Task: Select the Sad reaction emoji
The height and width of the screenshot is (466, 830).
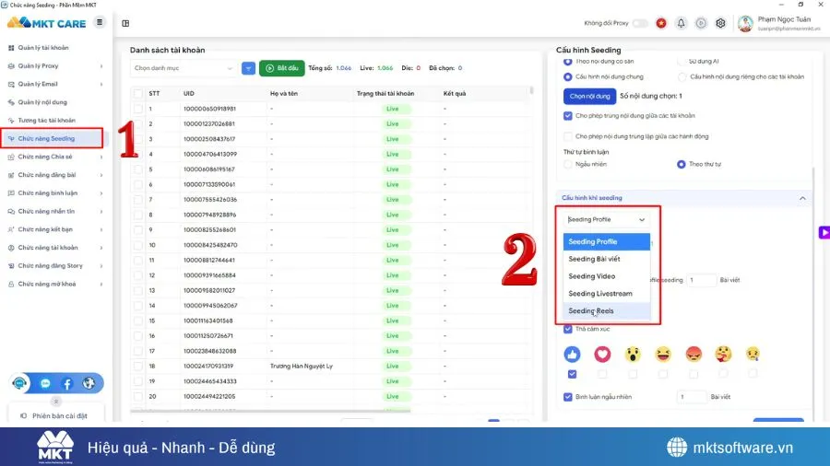Action: coord(753,354)
